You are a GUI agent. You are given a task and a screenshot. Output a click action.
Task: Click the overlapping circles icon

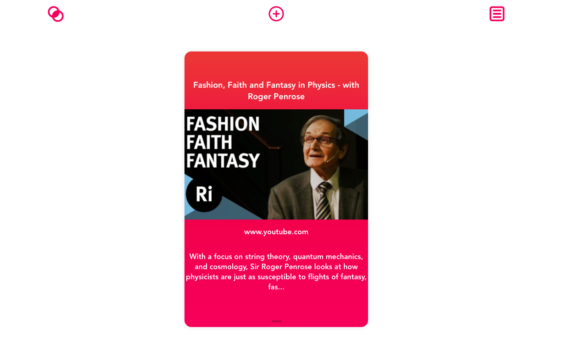point(56,14)
